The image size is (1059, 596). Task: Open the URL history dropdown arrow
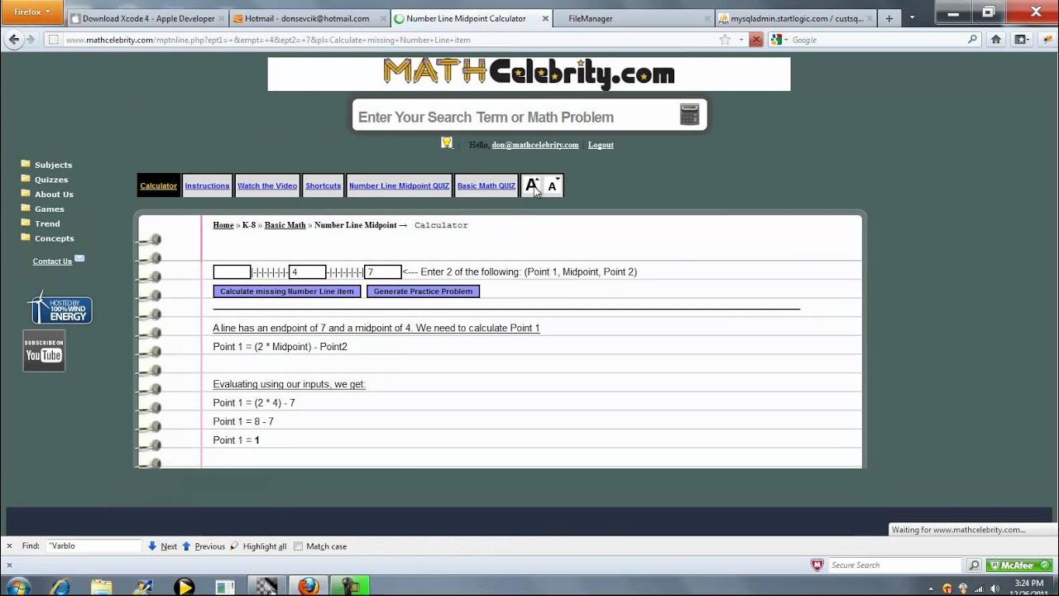coord(740,40)
